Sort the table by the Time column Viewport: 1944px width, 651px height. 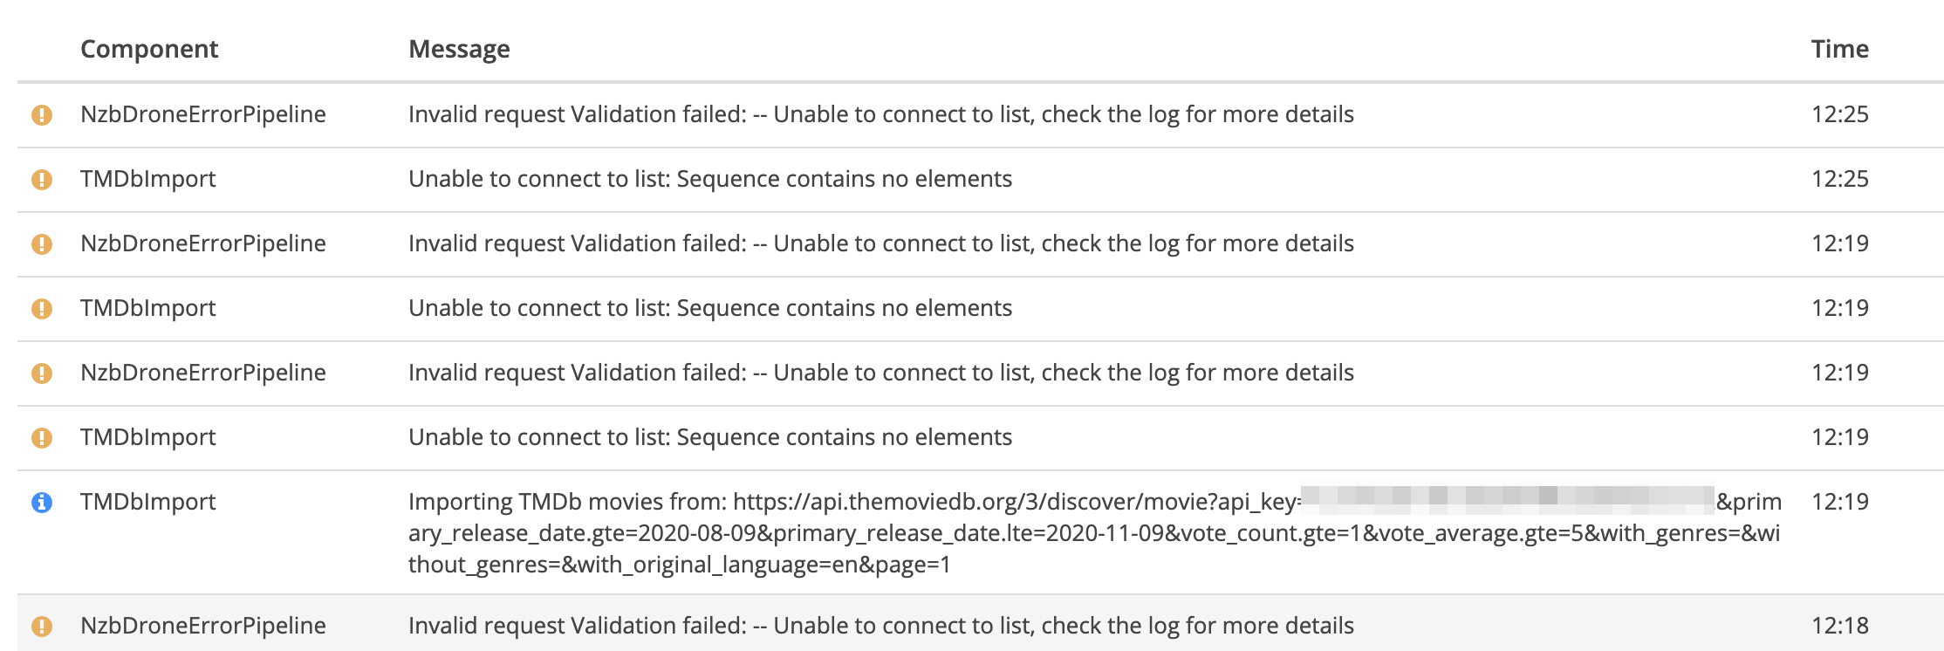1840,49
